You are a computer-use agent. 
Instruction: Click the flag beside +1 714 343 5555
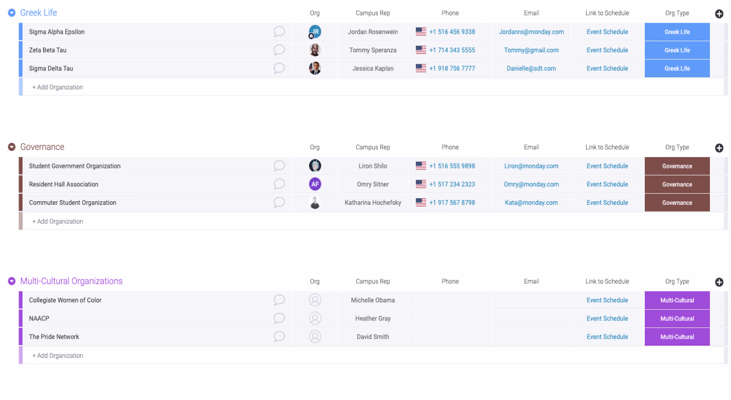[x=421, y=50]
